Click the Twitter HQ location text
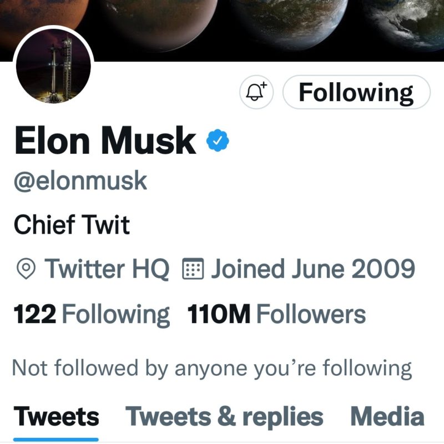The width and height of the screenshot is (444, 444). click(x=107, y=270)
